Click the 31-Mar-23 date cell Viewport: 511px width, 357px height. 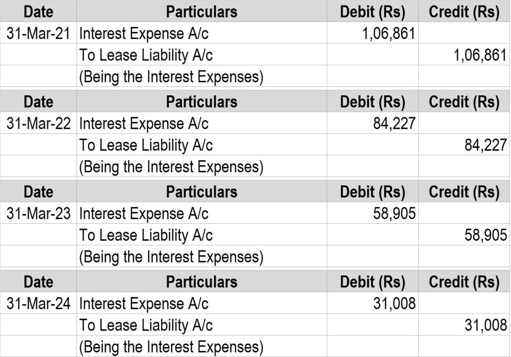point(38,214)
